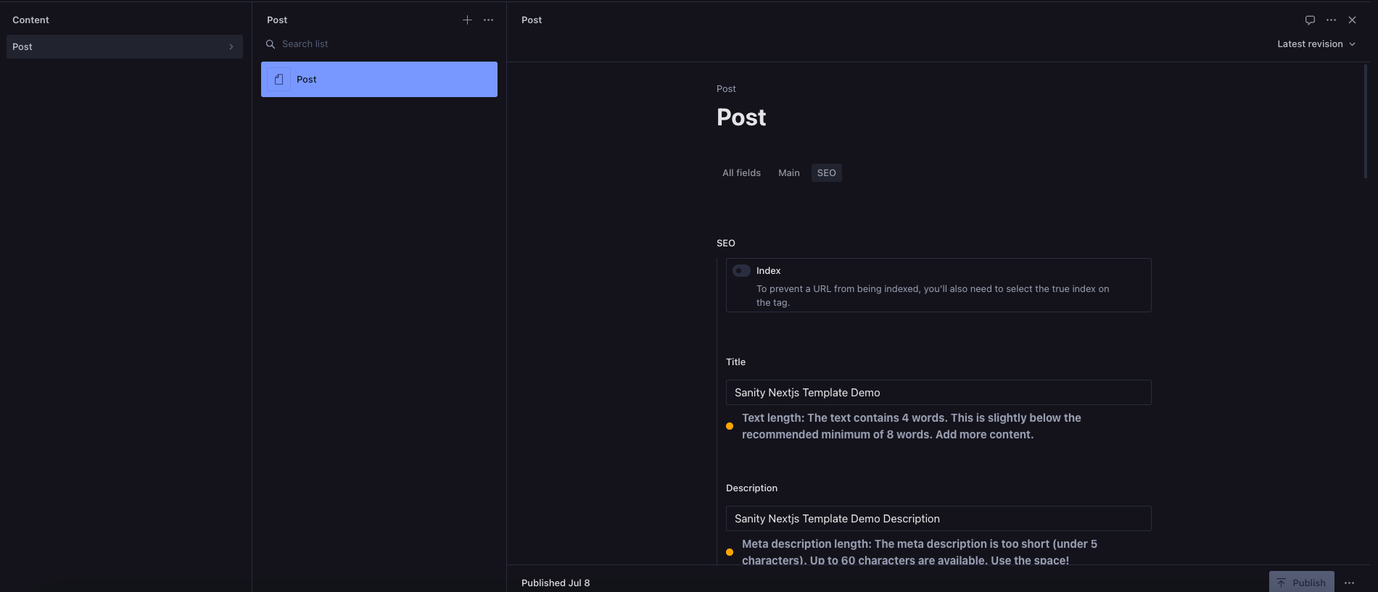The image size is (1378, 592).
Task: Toggle the Index switch
Action: point(741,271)
